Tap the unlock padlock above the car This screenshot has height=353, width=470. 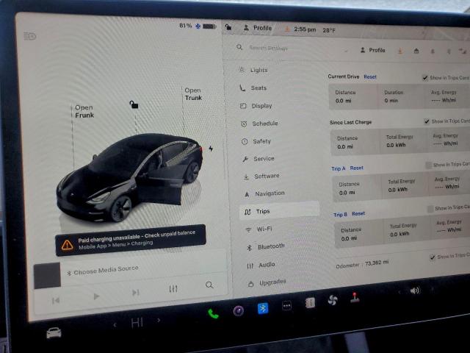(x=134, y=104)
